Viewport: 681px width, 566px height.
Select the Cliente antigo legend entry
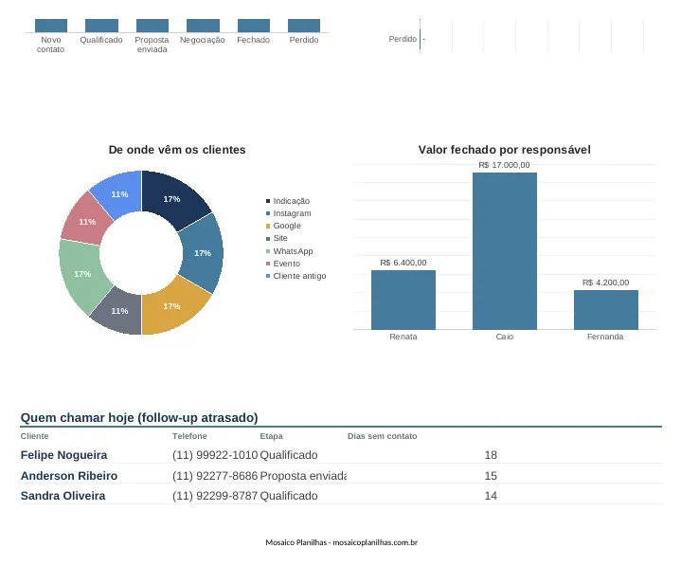pyautogui.click(x=296, y=276)
